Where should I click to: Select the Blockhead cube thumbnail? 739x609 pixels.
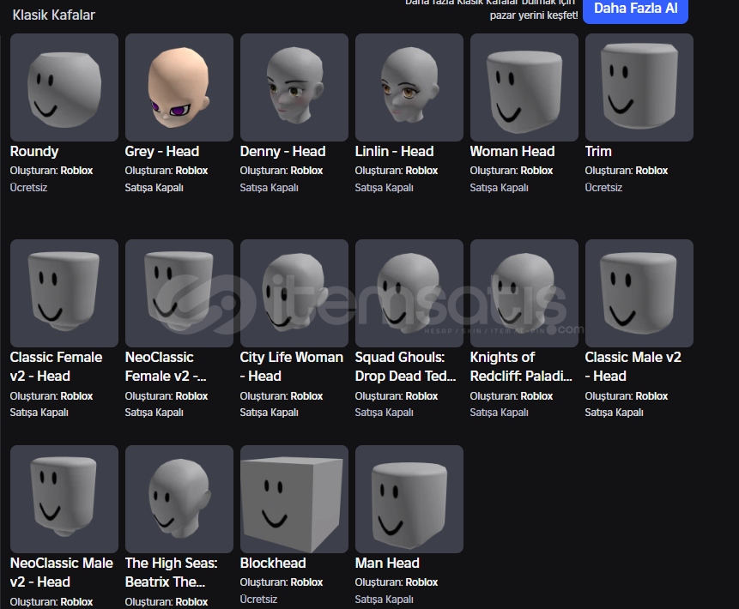pyautogui.click(x=294, y=499)
